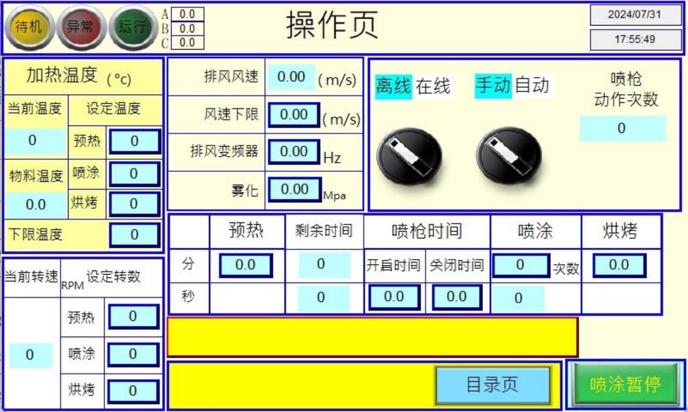
Task: Click the 预热 minutes time field
Action: coord(245,265)
